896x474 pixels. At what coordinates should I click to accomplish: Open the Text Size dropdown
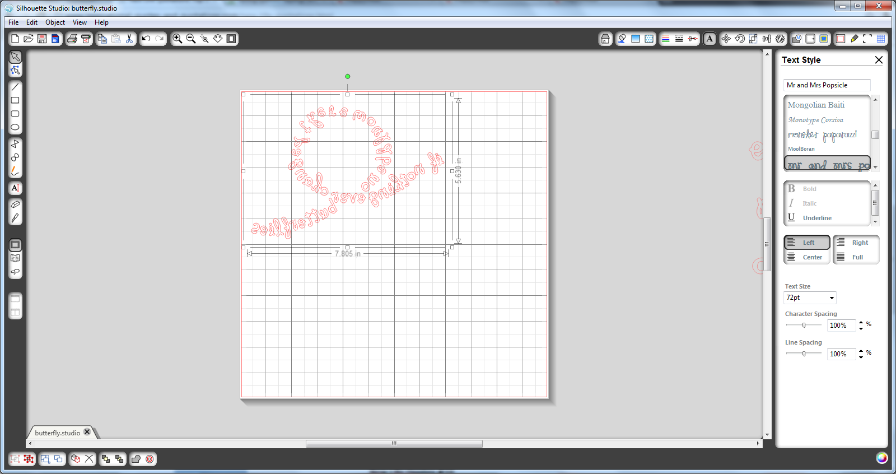(x=832, y=298)
